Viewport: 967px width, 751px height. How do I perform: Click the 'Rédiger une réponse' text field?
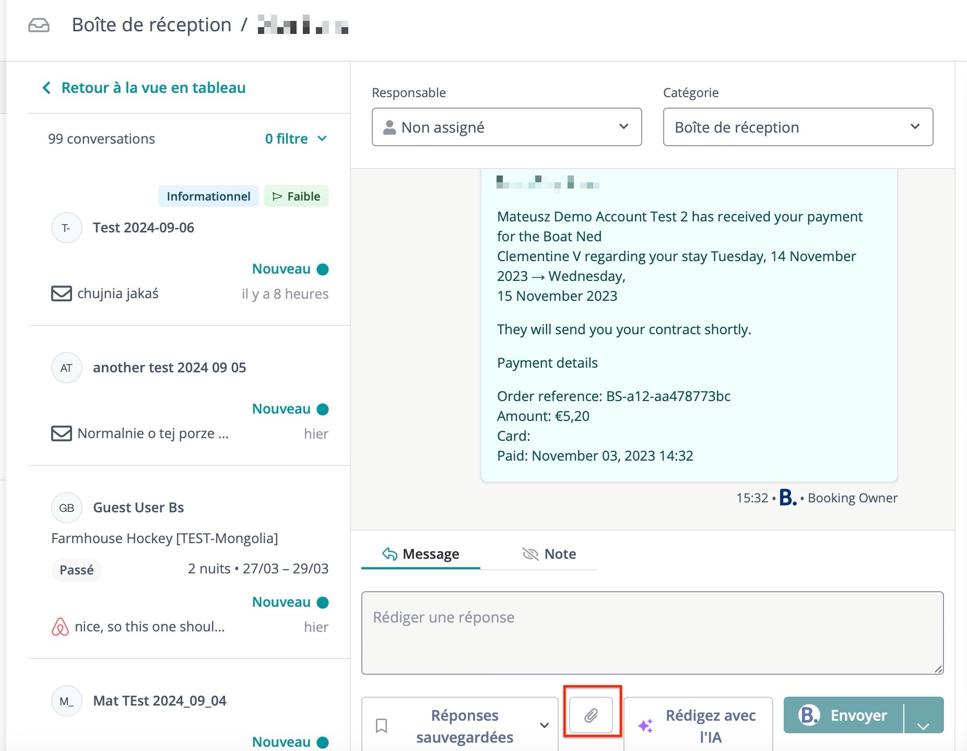pyautogui.click(x=652, y=632)
